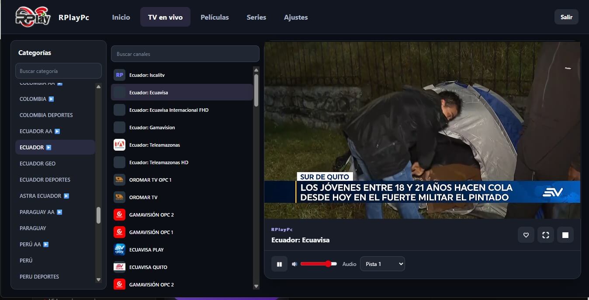Select the PARAGUAY category

55,228
